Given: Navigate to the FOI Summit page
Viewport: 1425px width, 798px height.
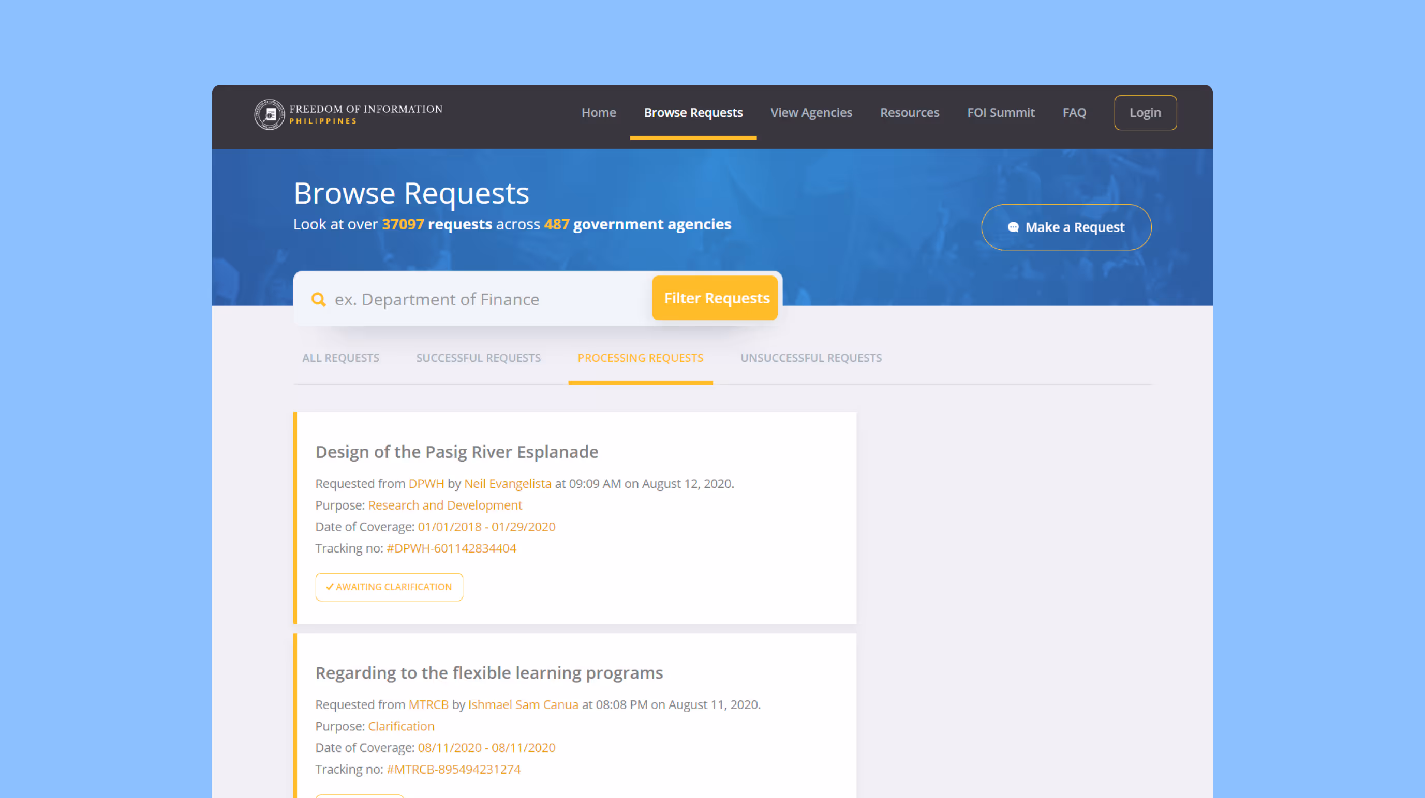Looking at the screenshot, I should click(1001, 112).
